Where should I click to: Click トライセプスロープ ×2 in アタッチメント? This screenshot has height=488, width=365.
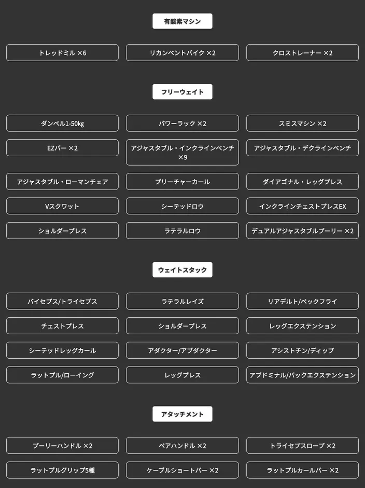(302, 445)
